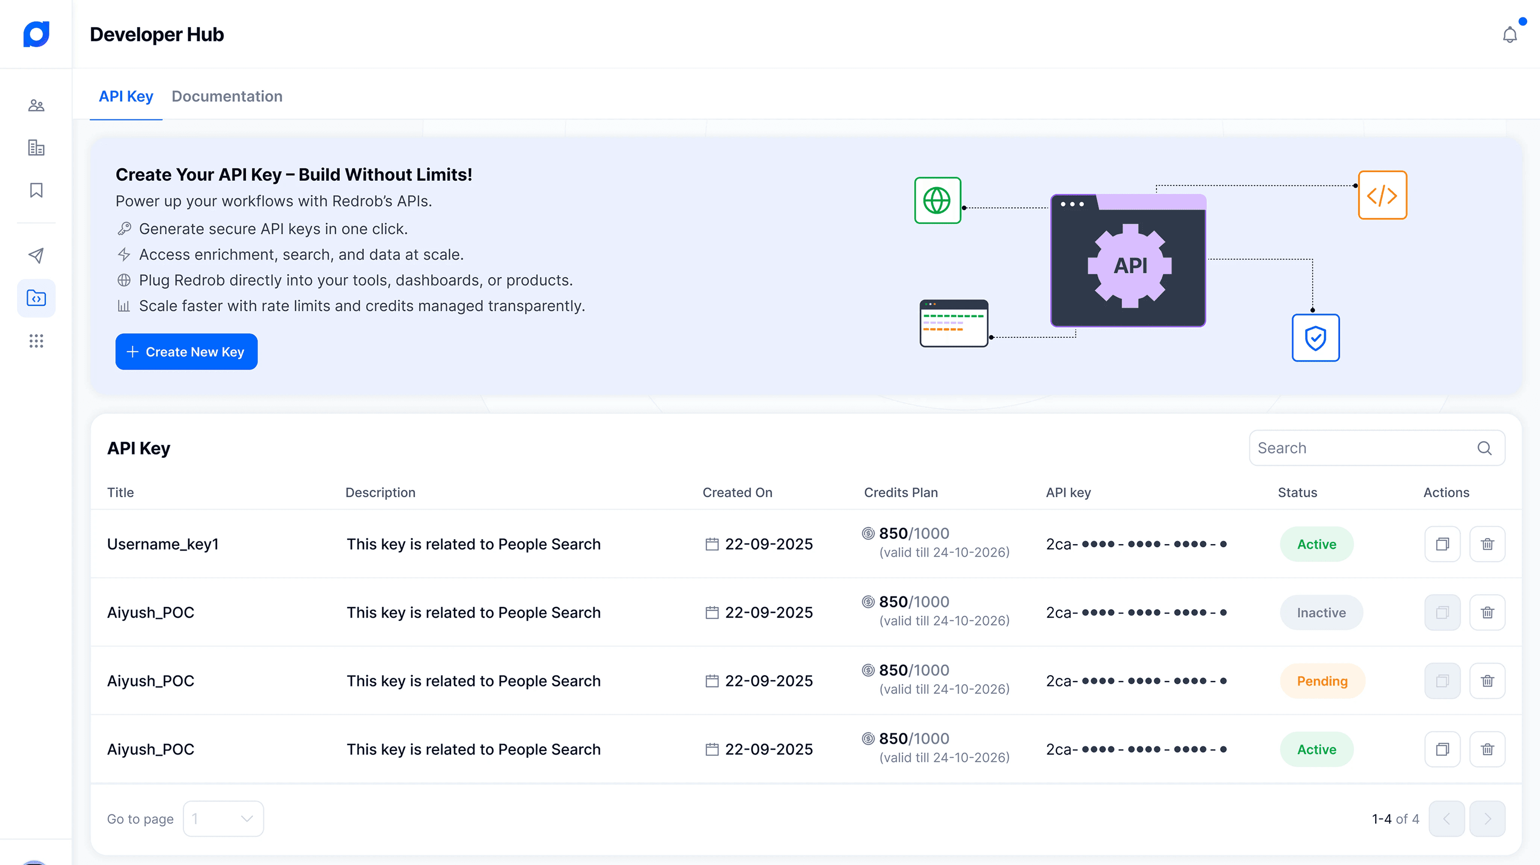This screenshot has width=1540, height=865.
Task: Go to the next page arrow
Action: click(1487, 819)
